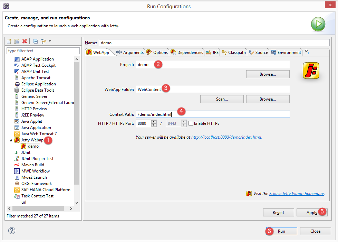Switch to the Arguments tab
The image size is (338, 242).
coord(130,53)
